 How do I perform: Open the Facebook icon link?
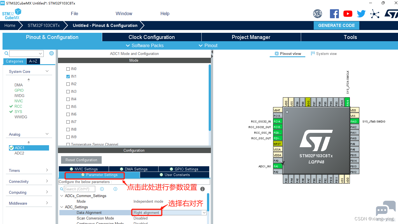click(x=334, y=13)
